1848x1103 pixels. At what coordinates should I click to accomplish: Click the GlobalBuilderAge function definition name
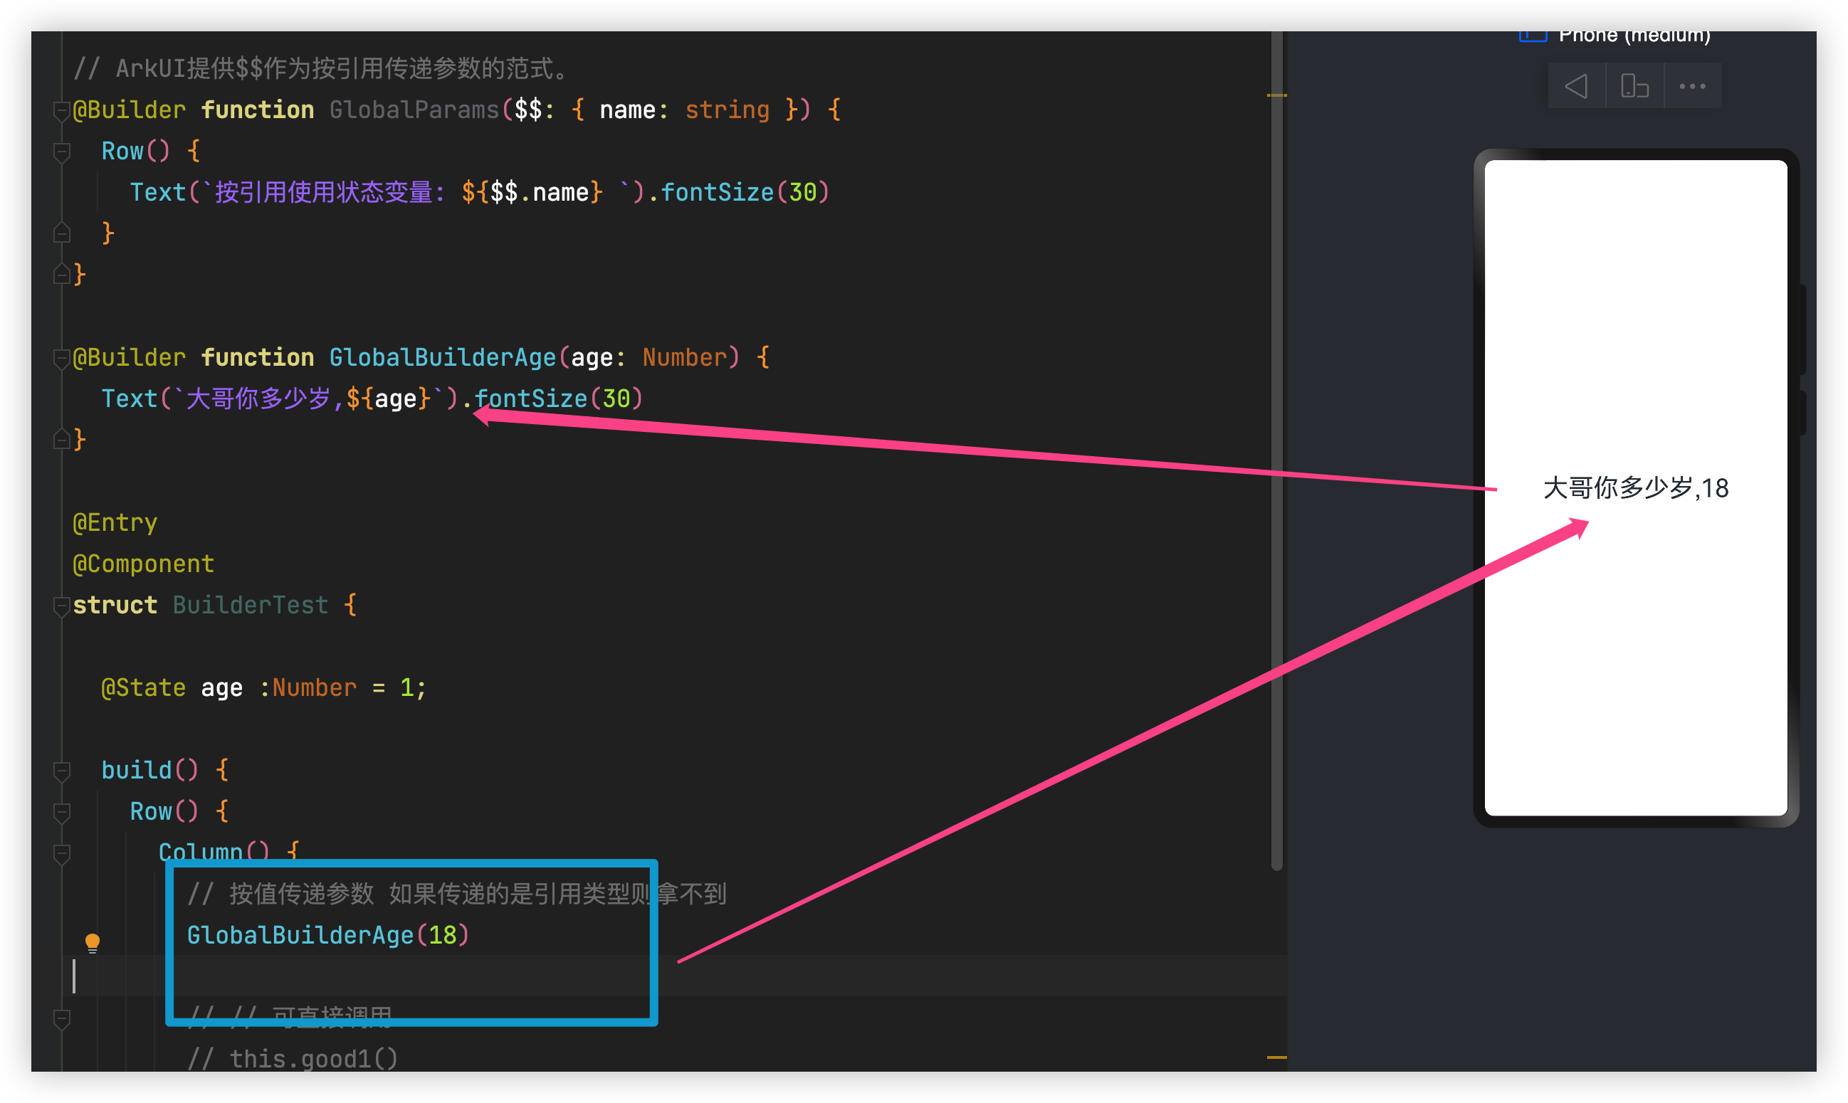442,357
